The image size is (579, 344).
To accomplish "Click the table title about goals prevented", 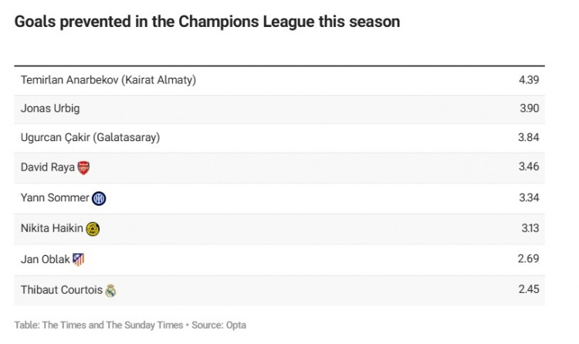I will [207, 22].
